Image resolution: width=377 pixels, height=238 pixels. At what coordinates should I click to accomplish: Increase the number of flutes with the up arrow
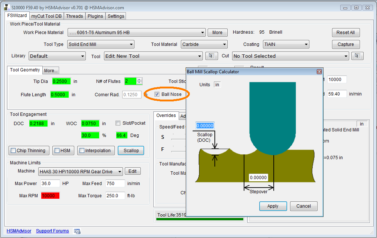point(139,79)
